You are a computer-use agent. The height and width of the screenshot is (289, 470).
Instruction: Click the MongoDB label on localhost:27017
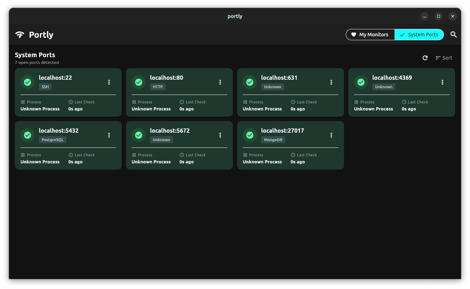pos(273,139)
